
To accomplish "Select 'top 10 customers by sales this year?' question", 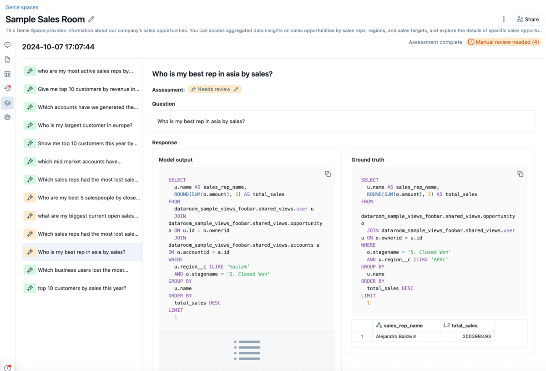I will coord(82,288).
